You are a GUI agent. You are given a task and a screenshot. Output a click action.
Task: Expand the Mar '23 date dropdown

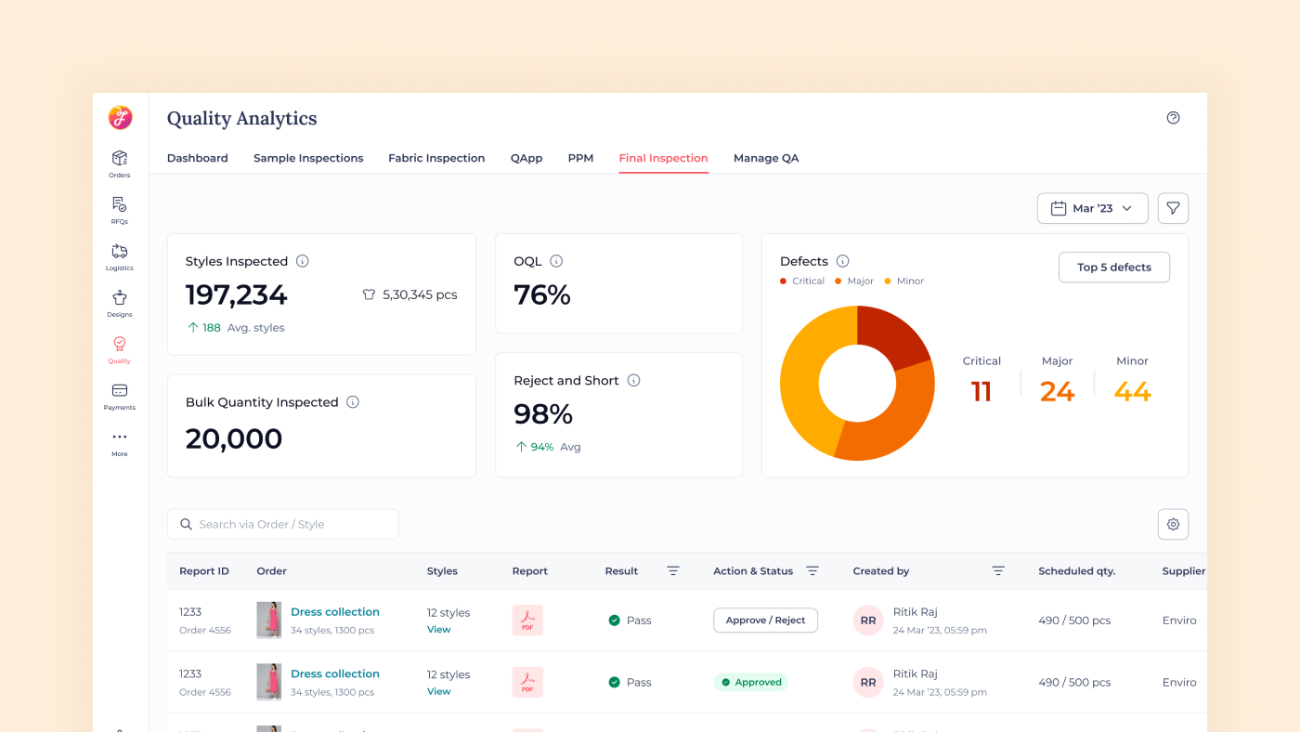(1092, 208)
